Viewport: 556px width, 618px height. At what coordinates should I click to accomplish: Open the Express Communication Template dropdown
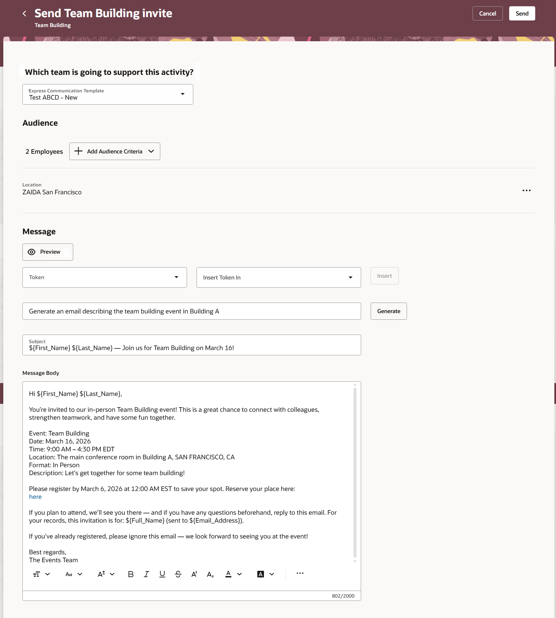(183, 94)
